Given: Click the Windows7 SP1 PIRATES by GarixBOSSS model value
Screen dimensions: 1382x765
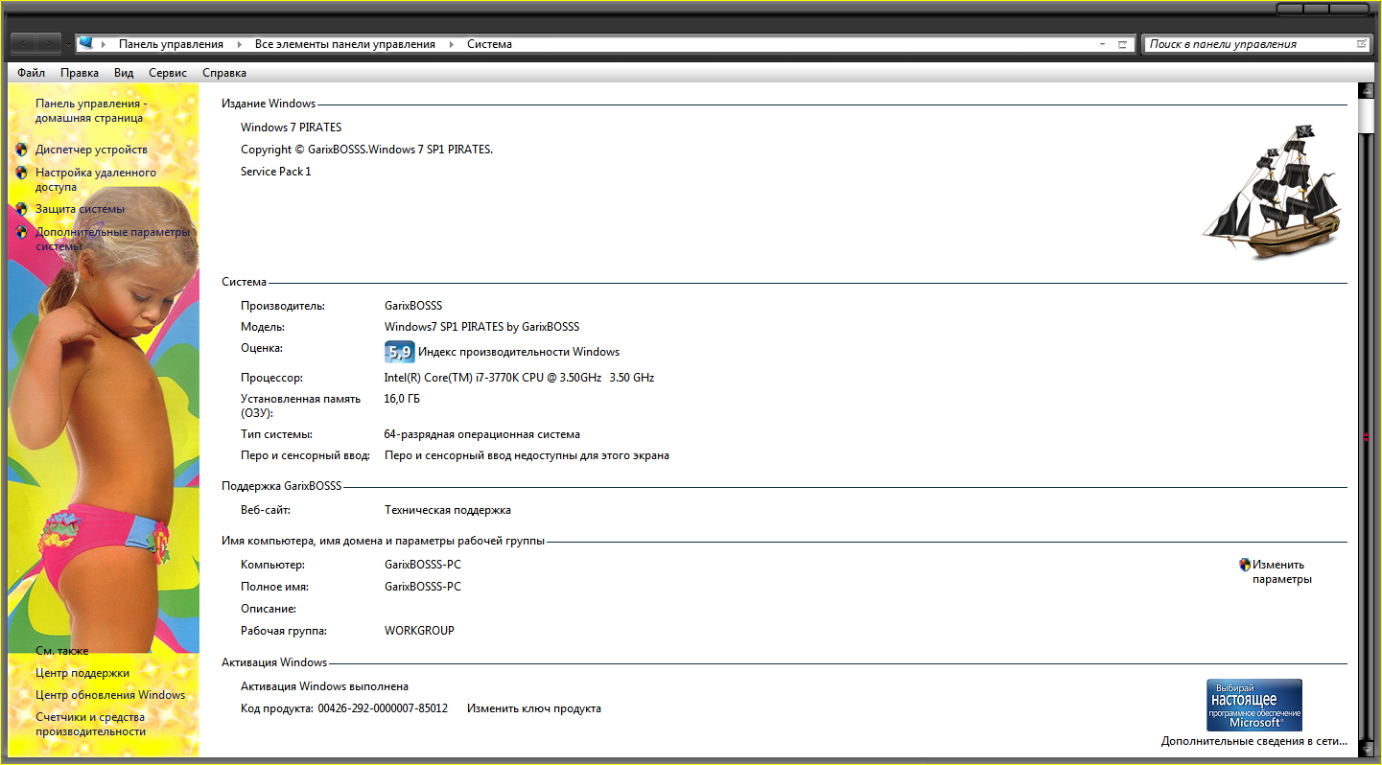Looking at the screenshot, I should 481,327.
